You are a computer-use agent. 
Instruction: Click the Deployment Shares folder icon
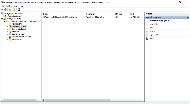[x=5, y=19]
